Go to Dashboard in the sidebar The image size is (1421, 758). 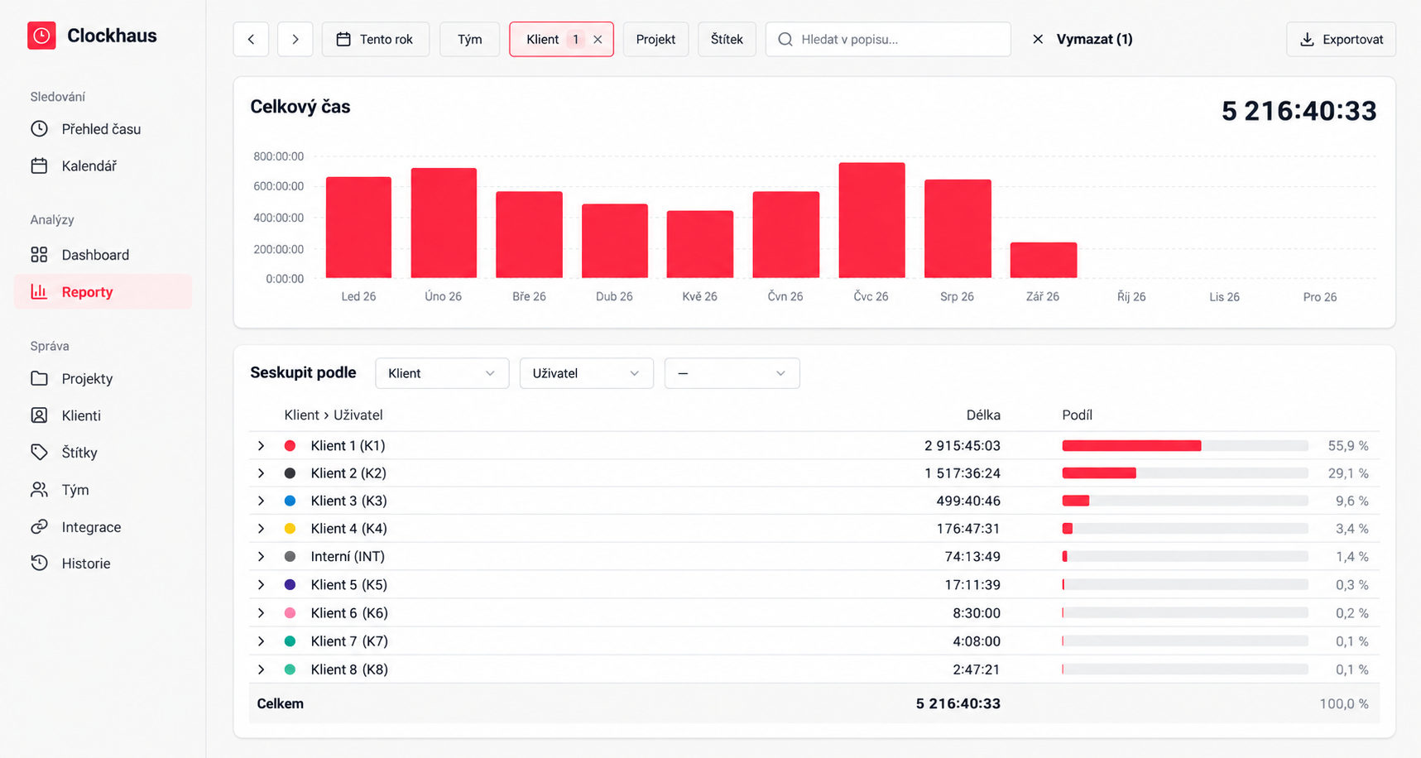[x=103, y=255]
